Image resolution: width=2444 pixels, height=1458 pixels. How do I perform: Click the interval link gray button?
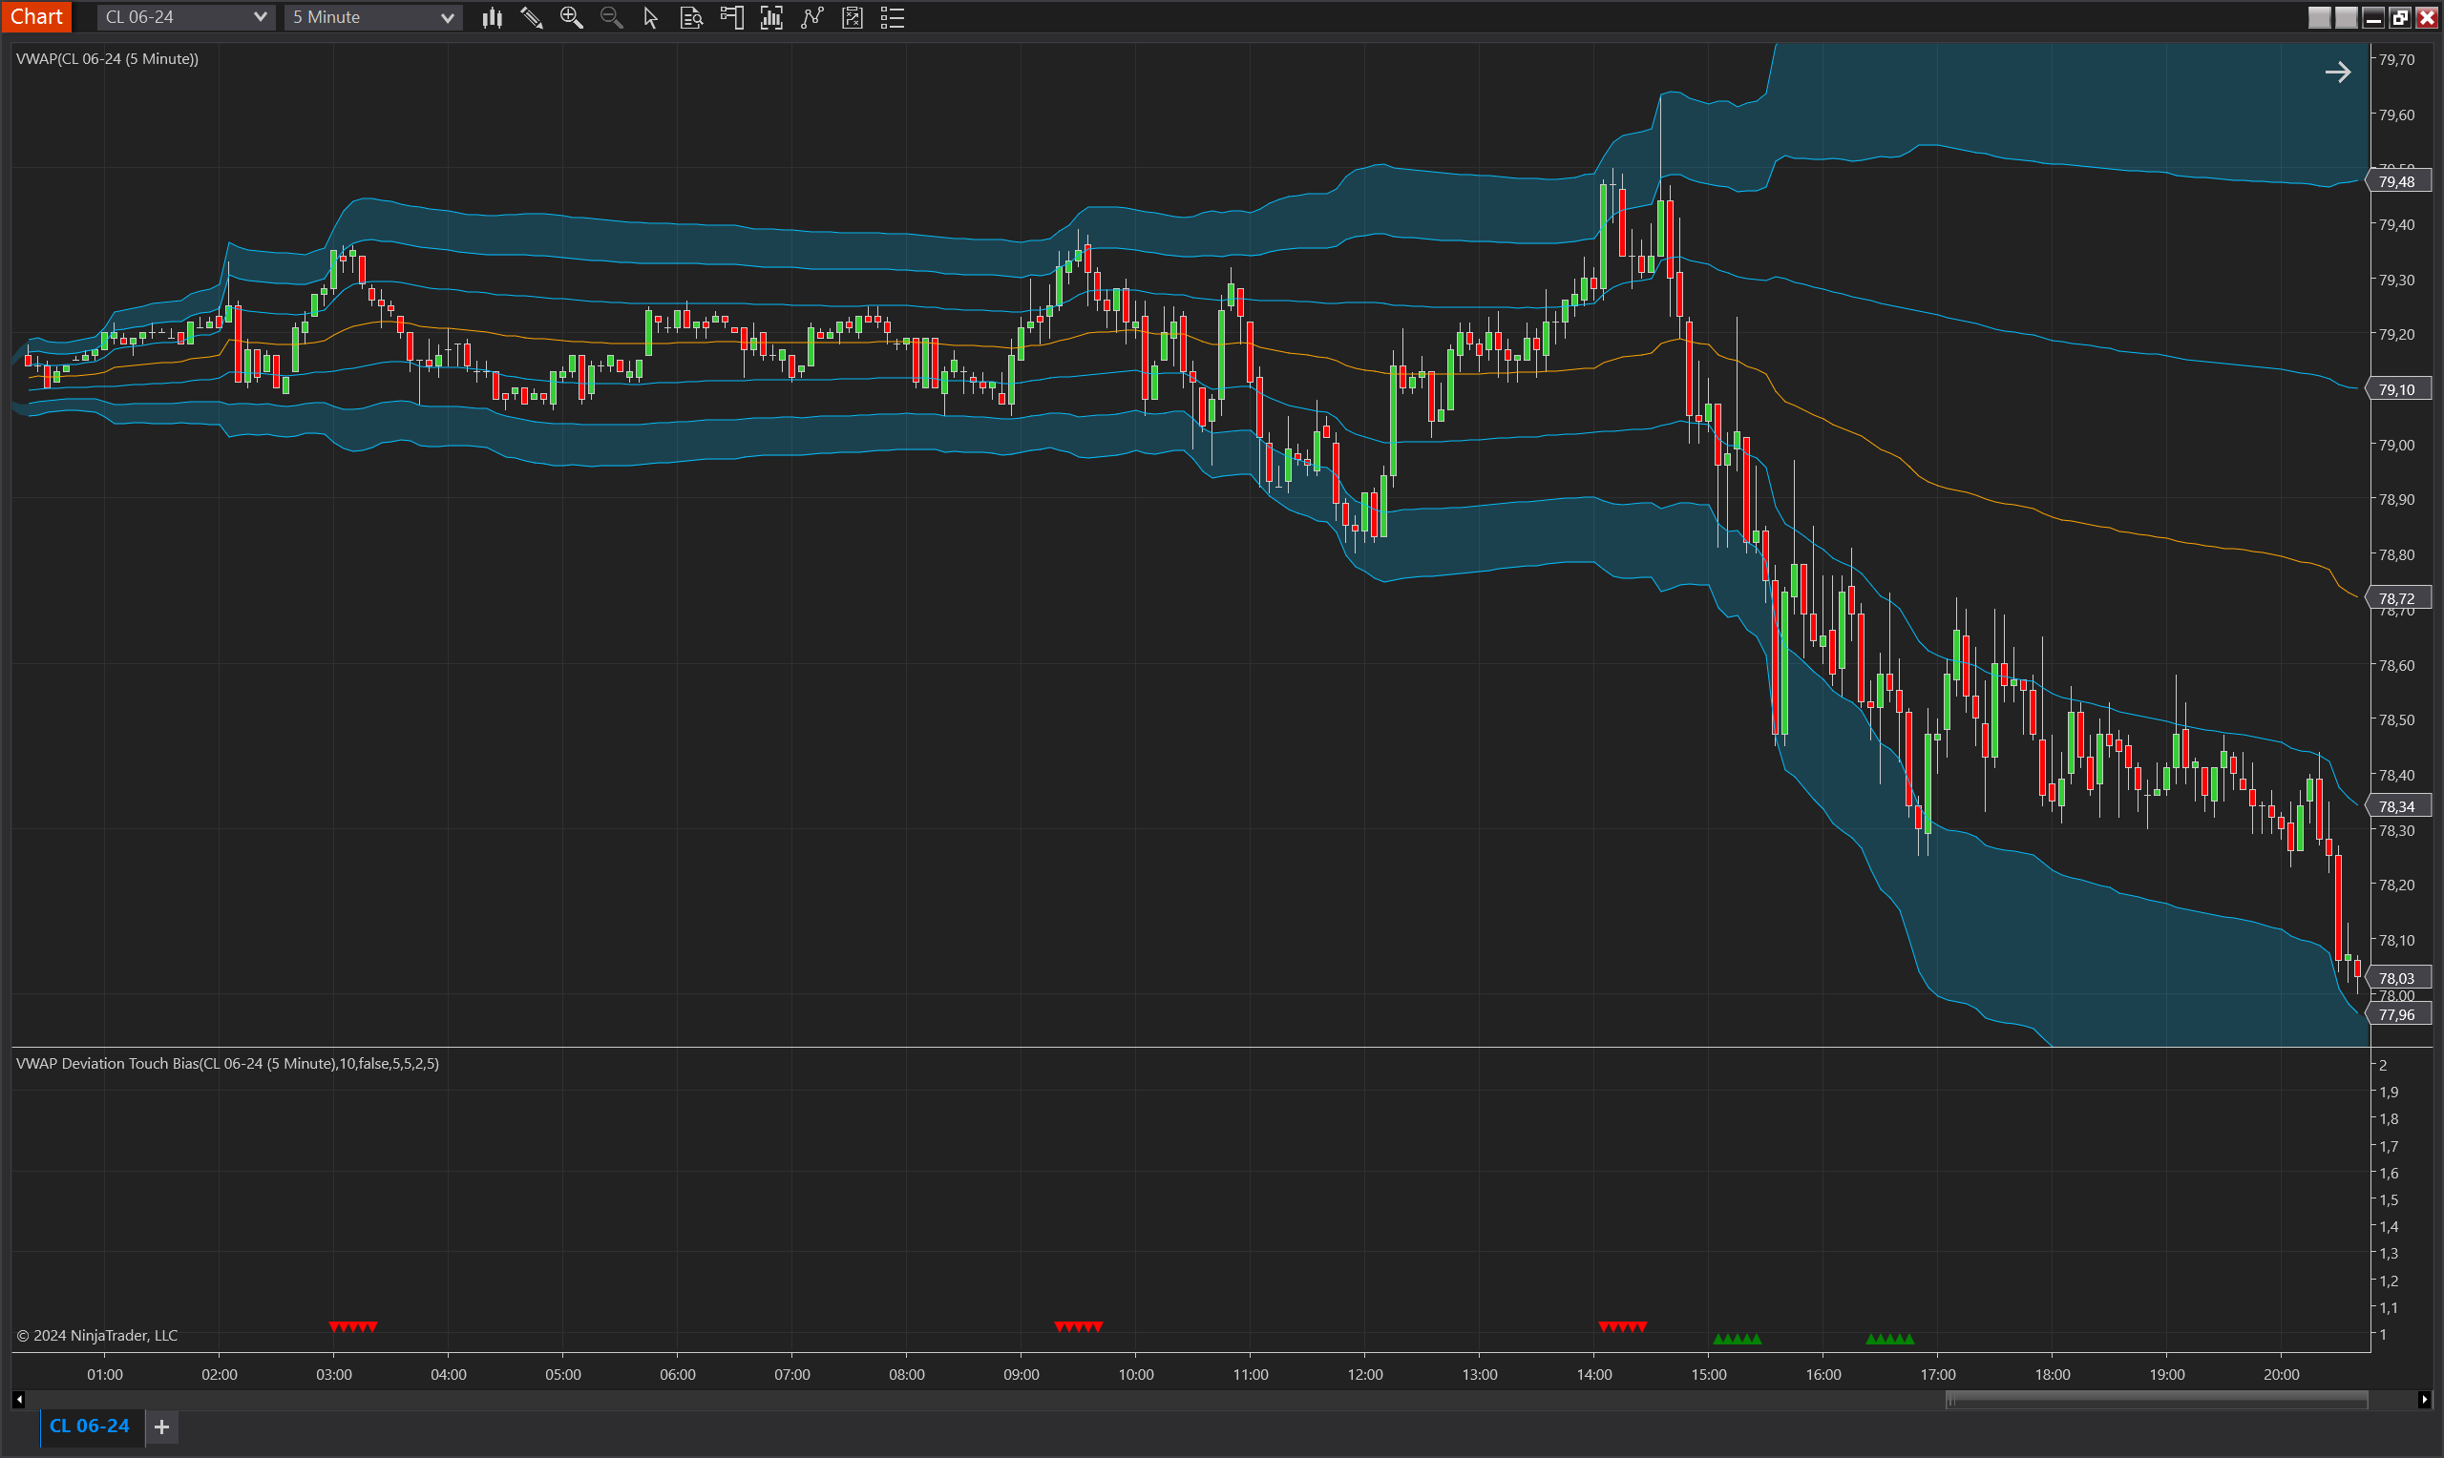click(2346, 18)
